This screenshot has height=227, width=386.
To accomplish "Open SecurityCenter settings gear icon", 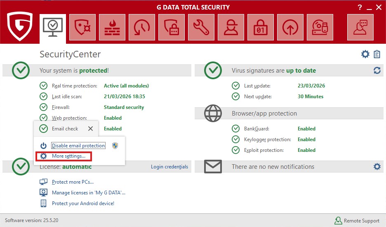I will pos(365,54).
